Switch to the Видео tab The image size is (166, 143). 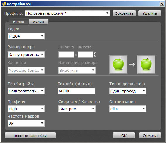click(x=19, y=22)
